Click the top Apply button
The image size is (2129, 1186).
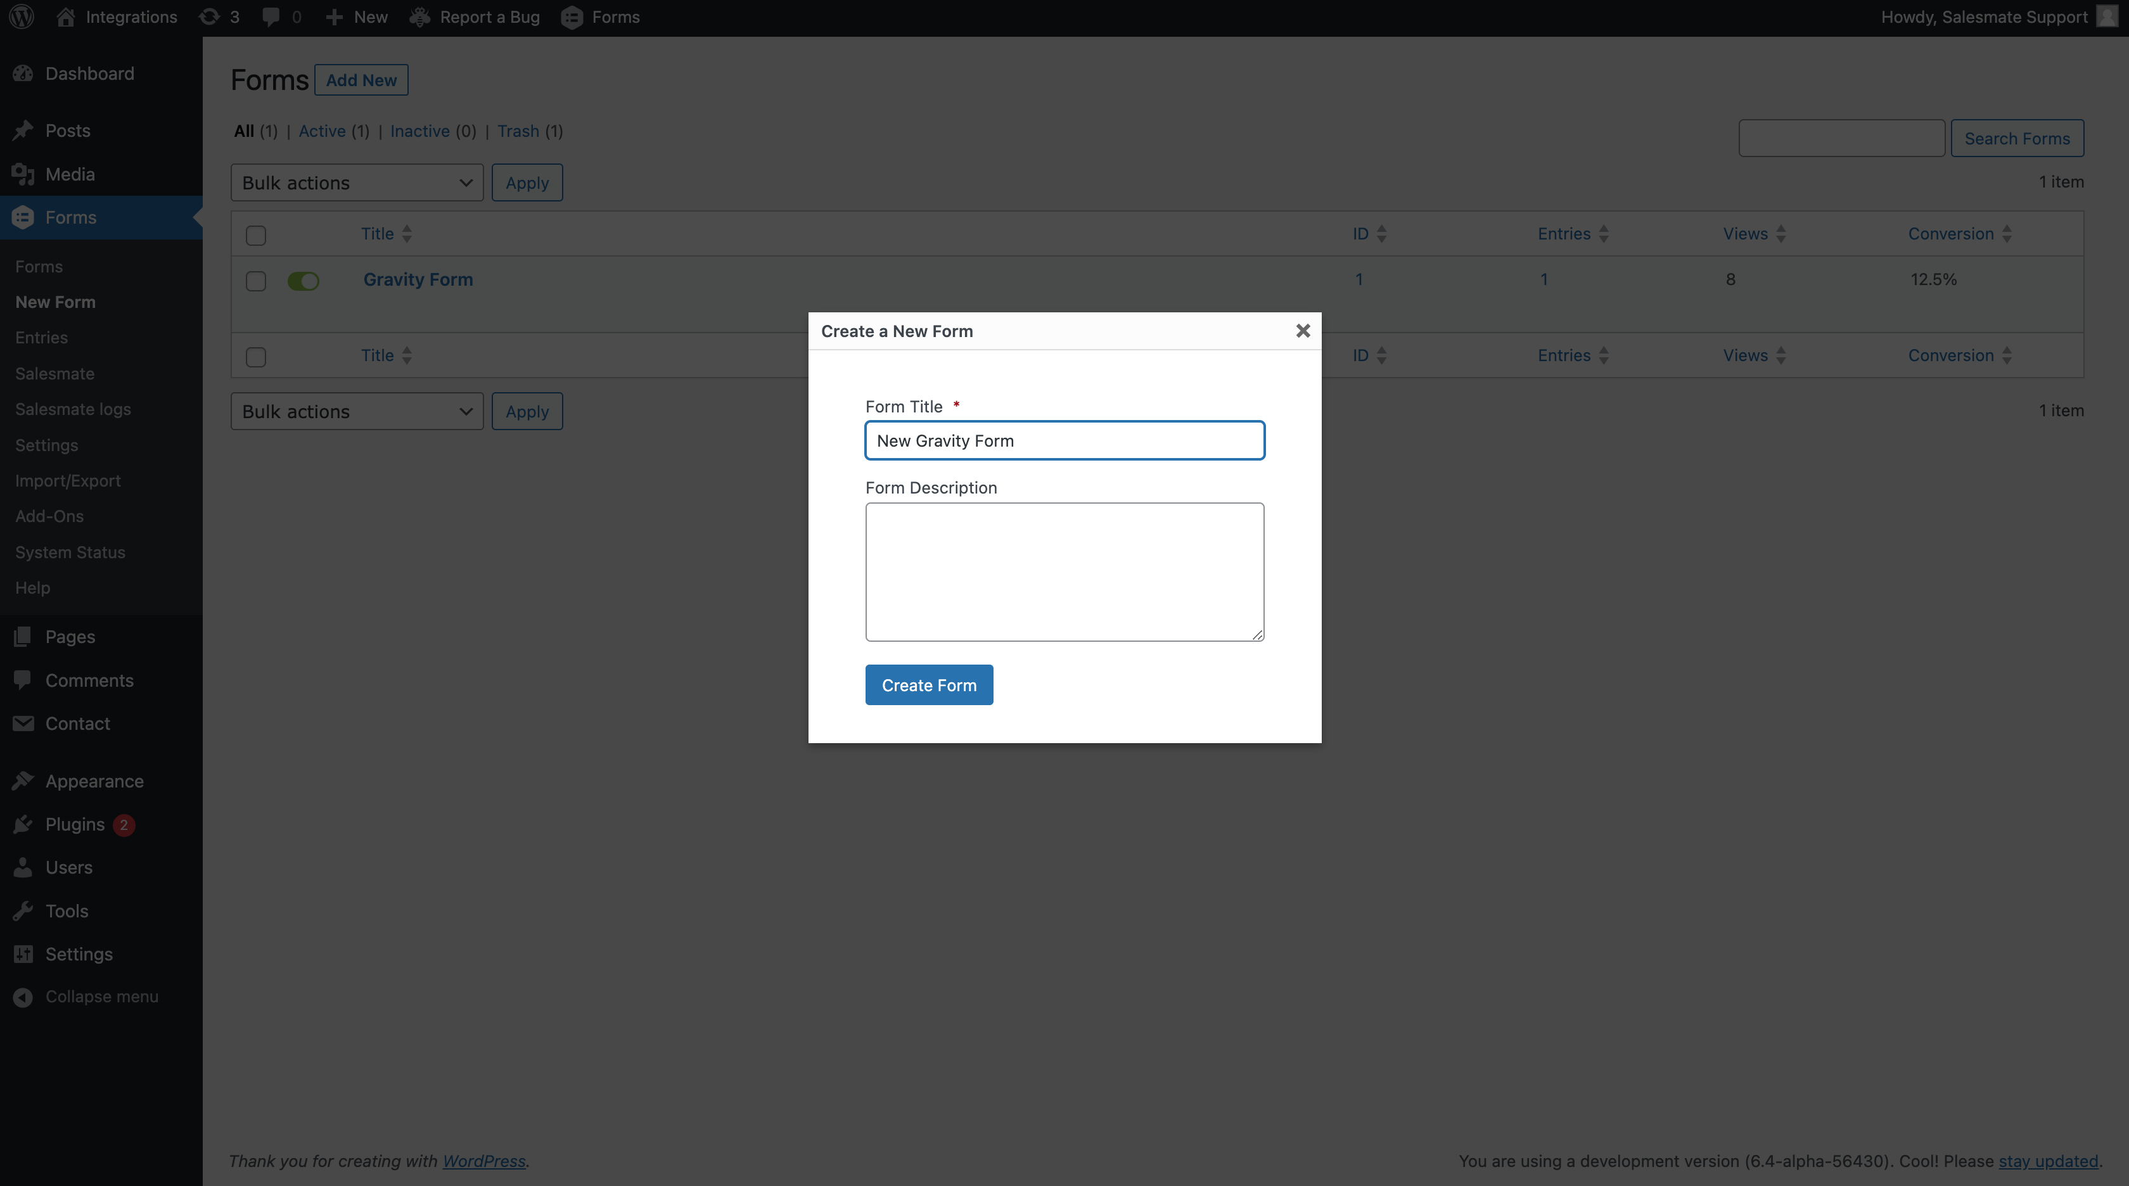pos(527,182)
